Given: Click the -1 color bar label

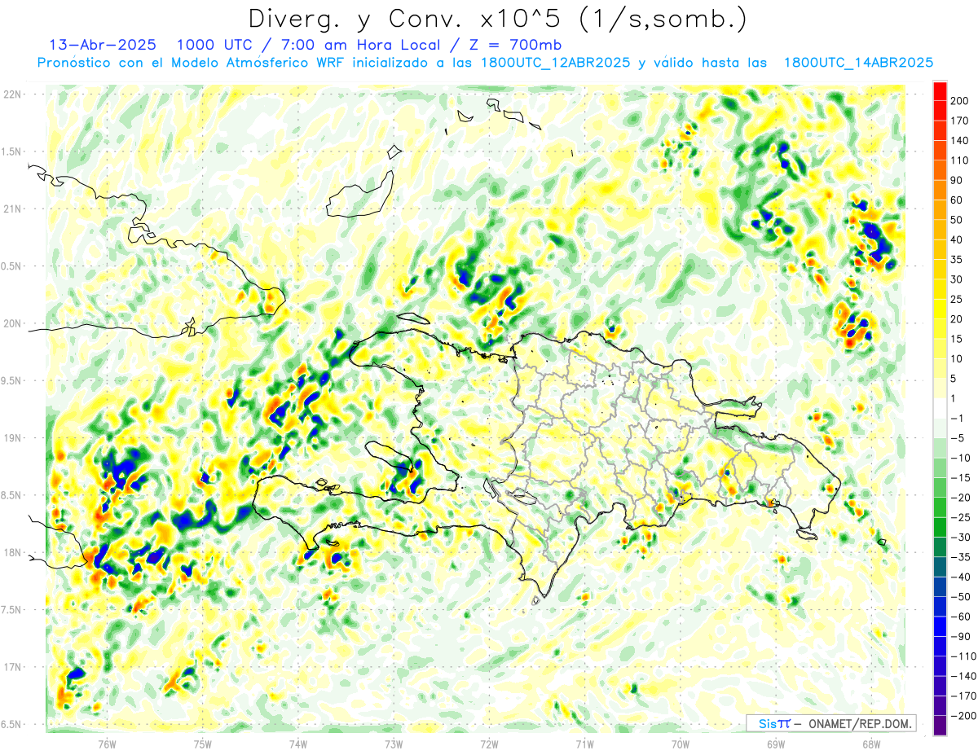Looking at the screenshot, I should point(958,418).
